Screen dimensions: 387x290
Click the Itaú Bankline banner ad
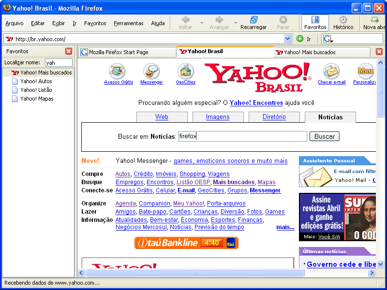click(186, 243)
